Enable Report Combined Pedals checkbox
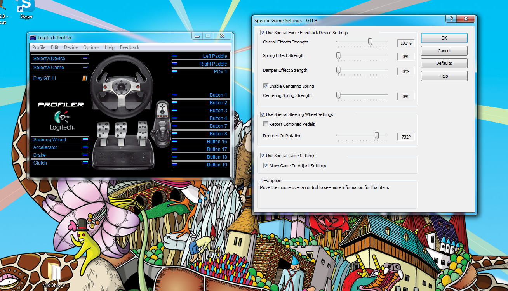The height and width of the screenshot is (291, 508). point(266,124)
